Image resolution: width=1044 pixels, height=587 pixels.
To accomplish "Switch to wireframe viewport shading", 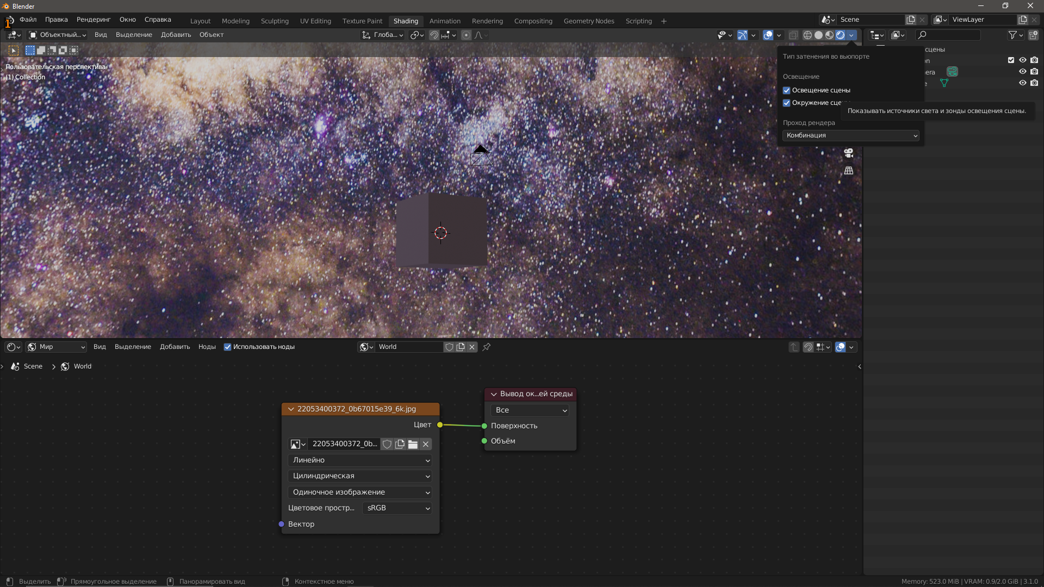I will click(x=807, y=35).
